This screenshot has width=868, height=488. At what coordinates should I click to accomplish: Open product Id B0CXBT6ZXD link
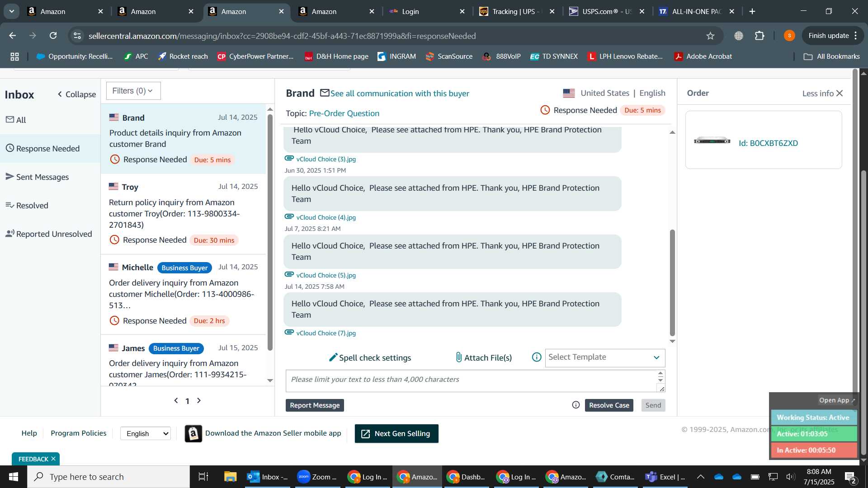(768, 143)
